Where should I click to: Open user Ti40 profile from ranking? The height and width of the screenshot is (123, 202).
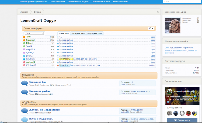pos(28,37)
